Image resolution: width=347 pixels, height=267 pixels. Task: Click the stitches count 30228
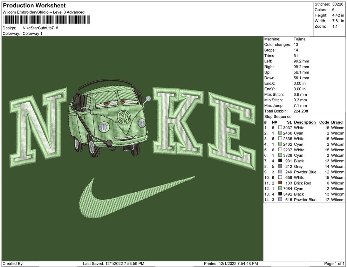pyautogui.click(x=338, y=4)
